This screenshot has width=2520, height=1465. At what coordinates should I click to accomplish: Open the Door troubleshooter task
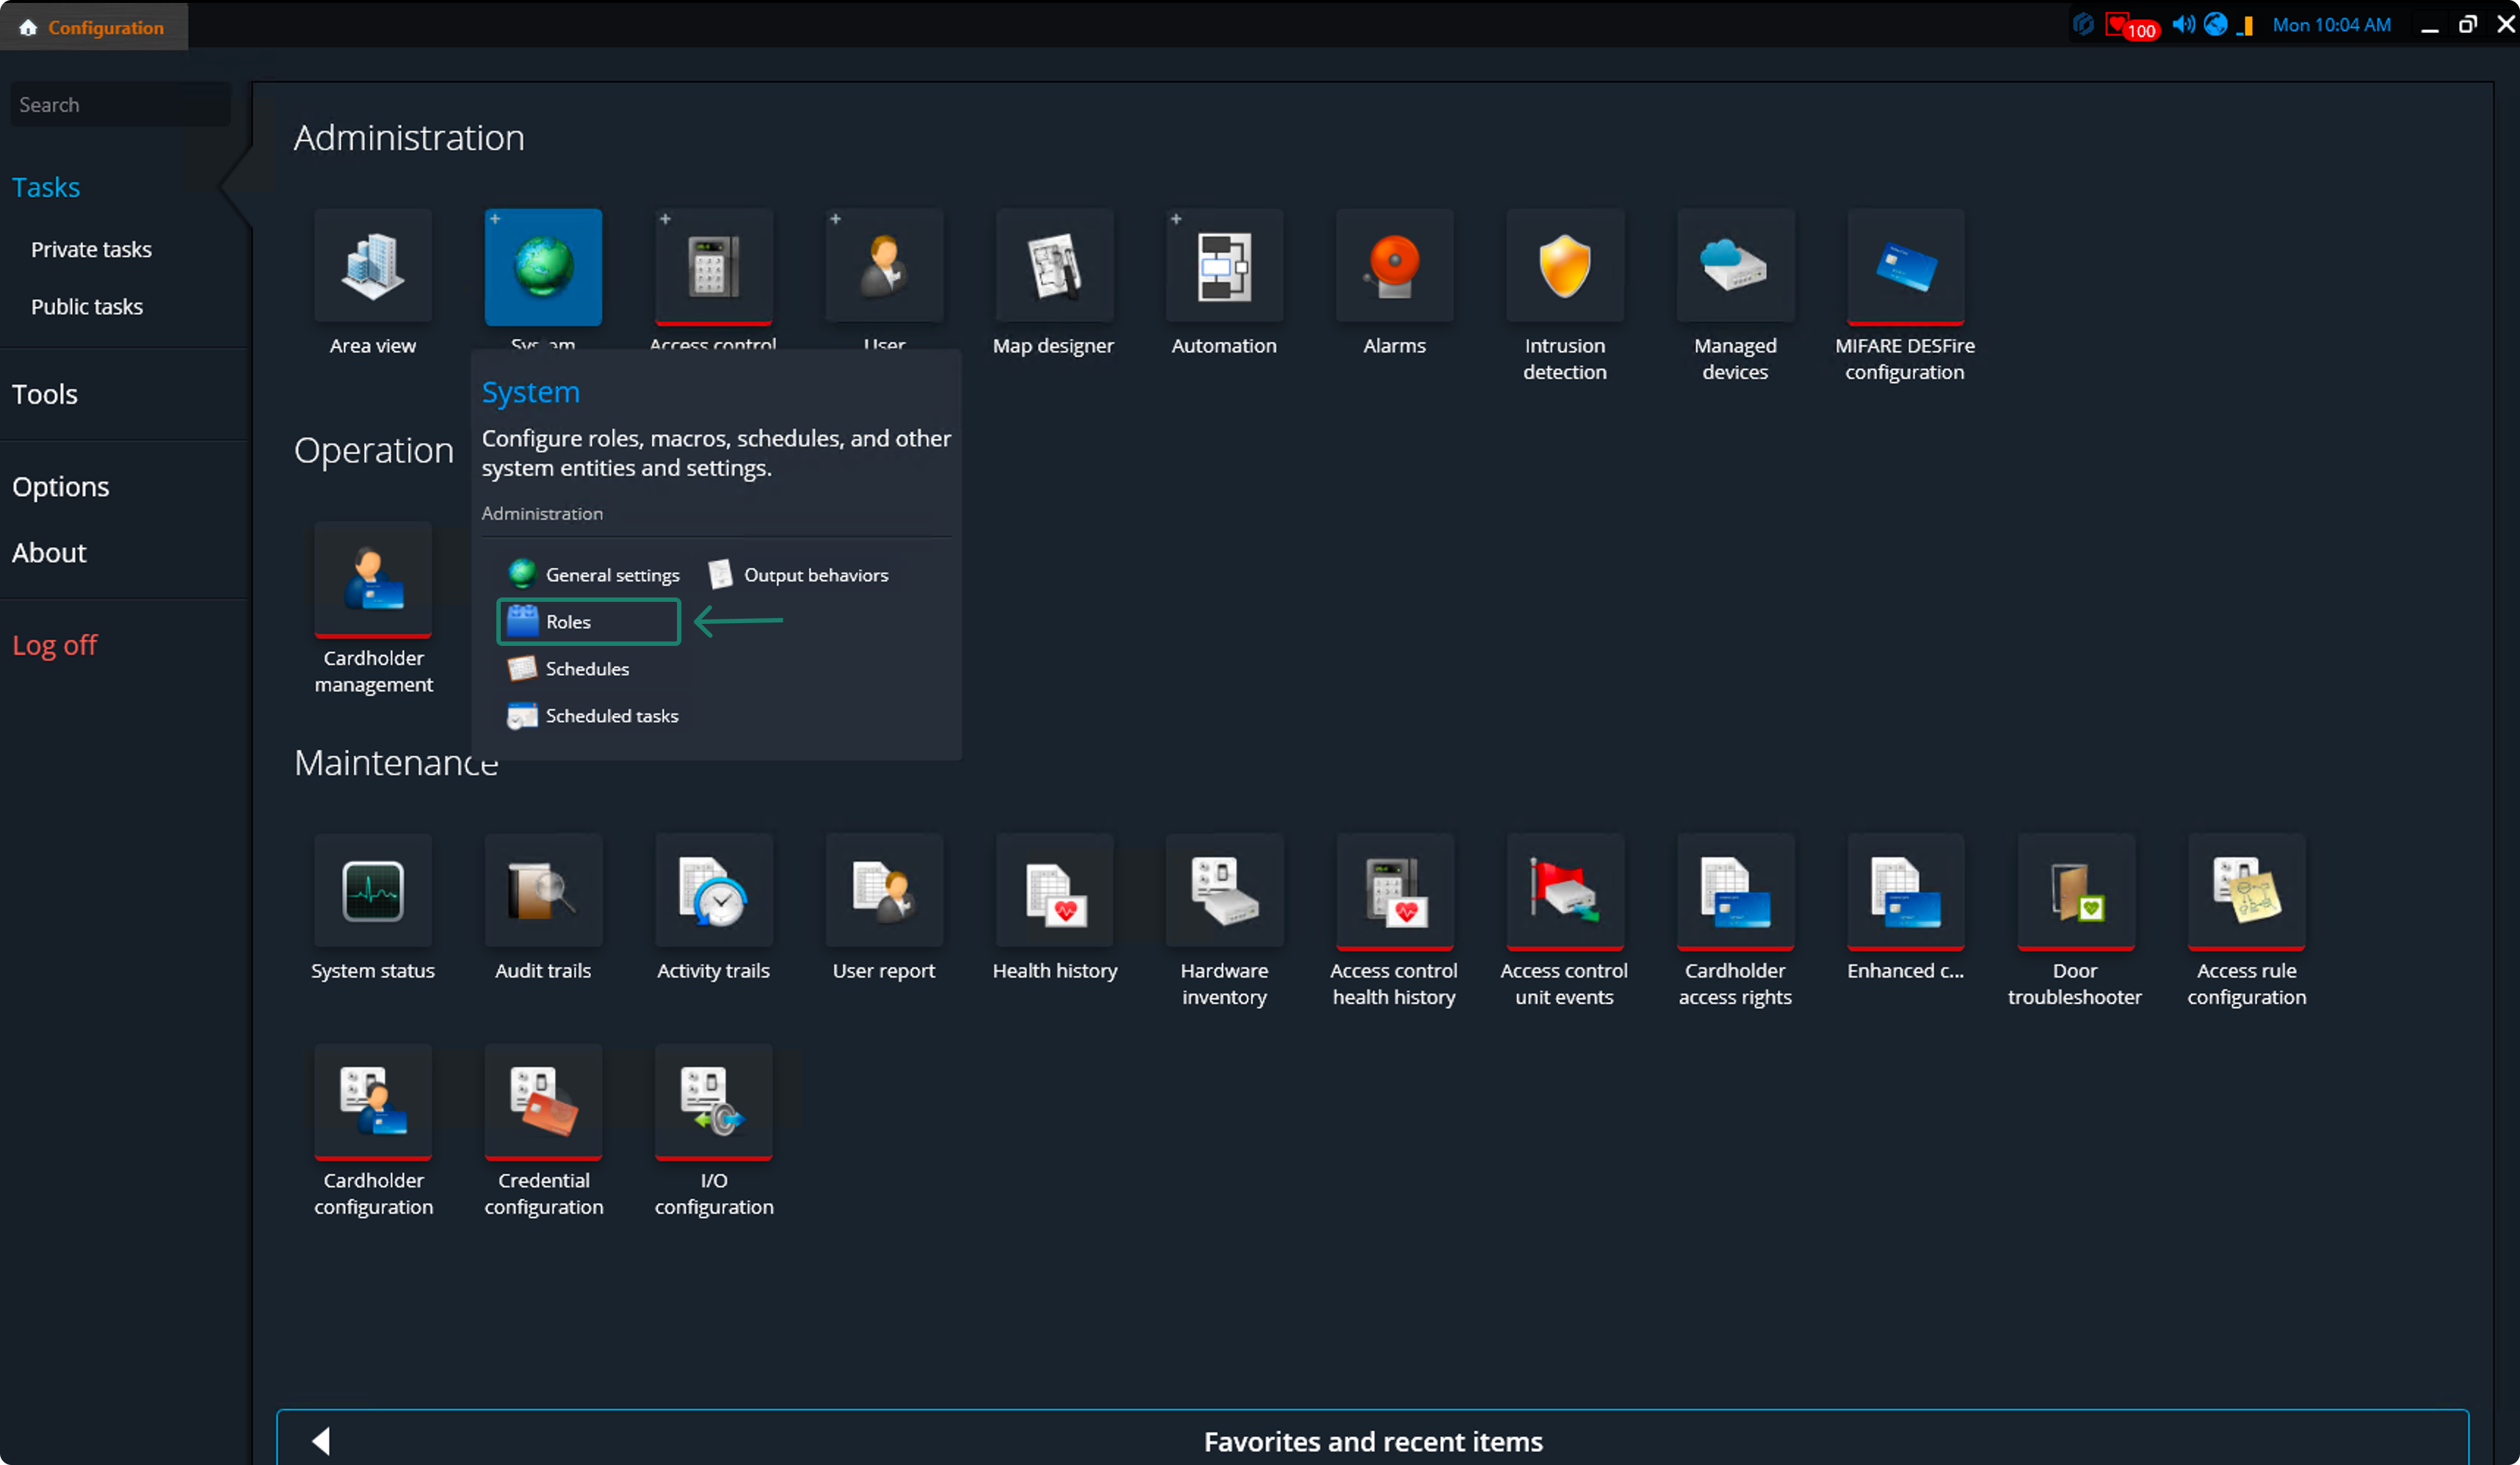2075,891
